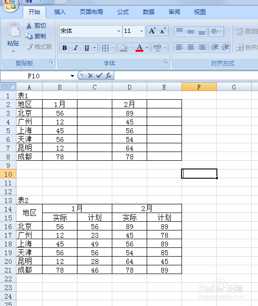Open the Name Box dropdown arrow
The height and width of the screenshot is (306, 258).
(73, 76)
